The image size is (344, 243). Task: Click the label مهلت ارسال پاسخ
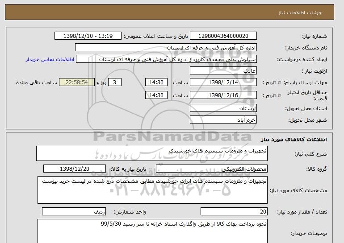pos(306,82)
